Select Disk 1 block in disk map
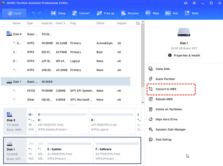Image resolution: width=223 pixels, height=166 pixels. click(15, 150)
